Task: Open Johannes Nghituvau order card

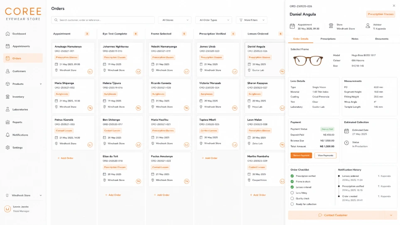Action: (x=121, y=59)
